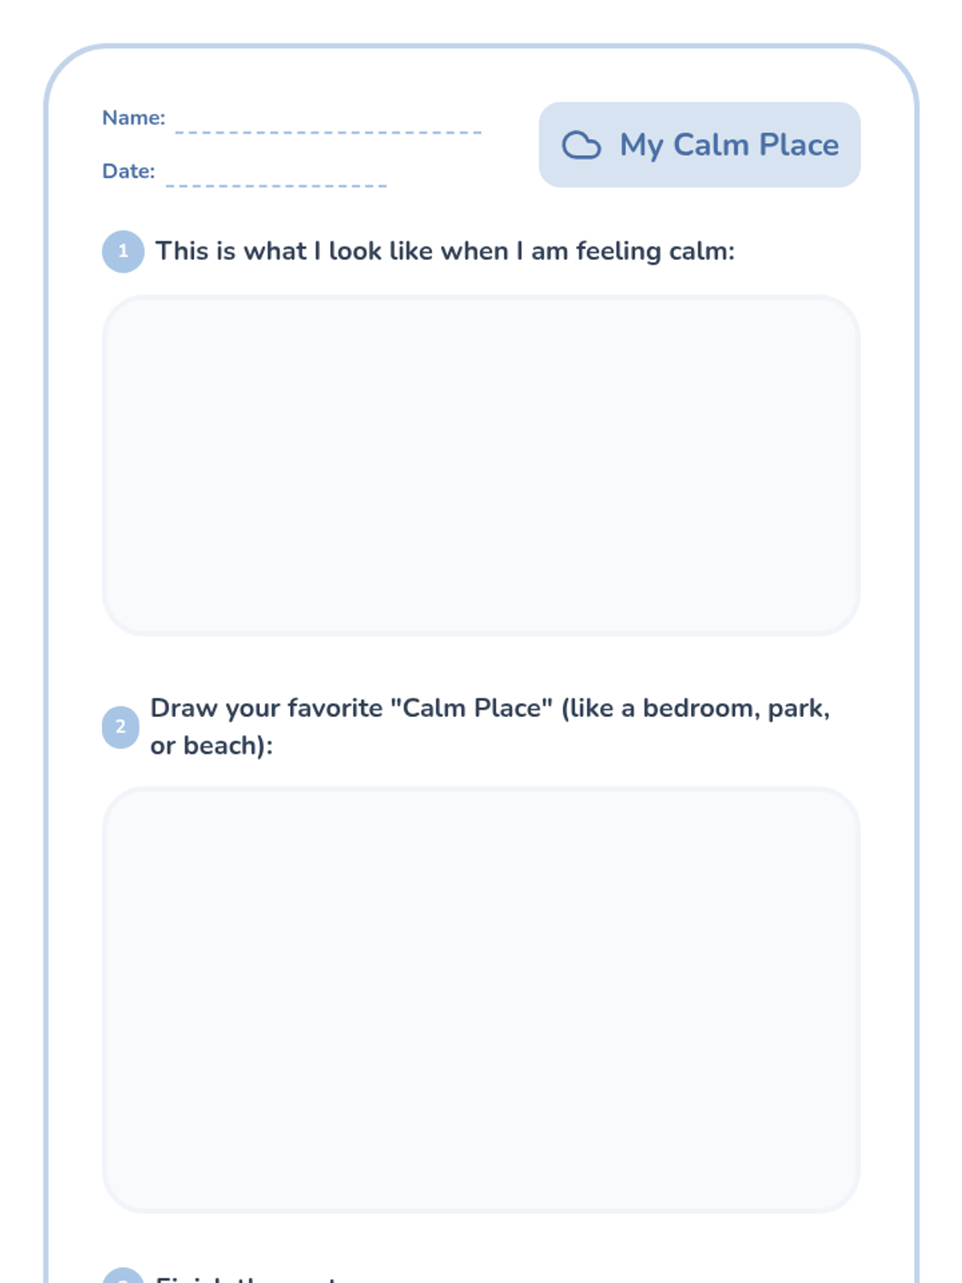Click the number 1 circle badge
The height and width of the screenshot is (1283, 962).
coord(123,251)
